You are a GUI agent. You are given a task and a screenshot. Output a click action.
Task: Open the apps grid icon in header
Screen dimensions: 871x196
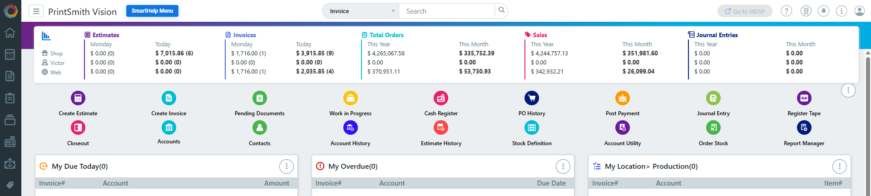(806, 11)
